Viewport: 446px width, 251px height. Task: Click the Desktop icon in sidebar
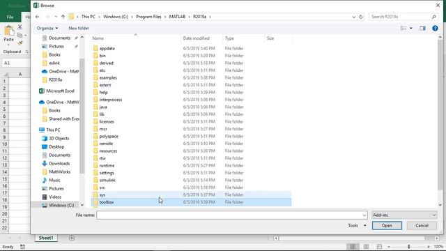pyautogui.click(x=45, y=147)
